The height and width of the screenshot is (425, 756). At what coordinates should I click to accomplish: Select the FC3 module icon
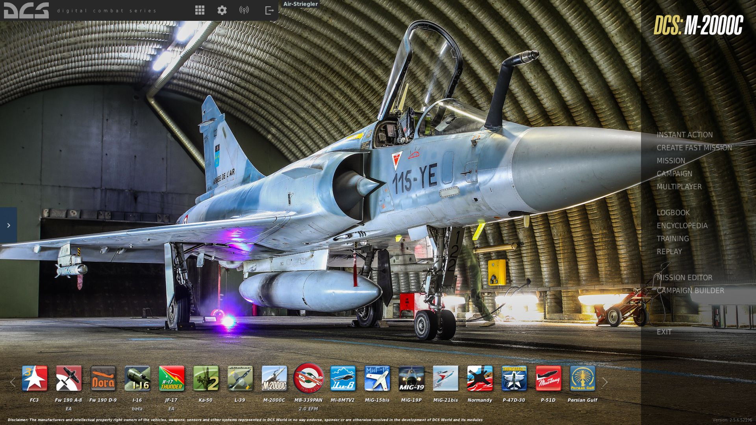tap(35, 379)
